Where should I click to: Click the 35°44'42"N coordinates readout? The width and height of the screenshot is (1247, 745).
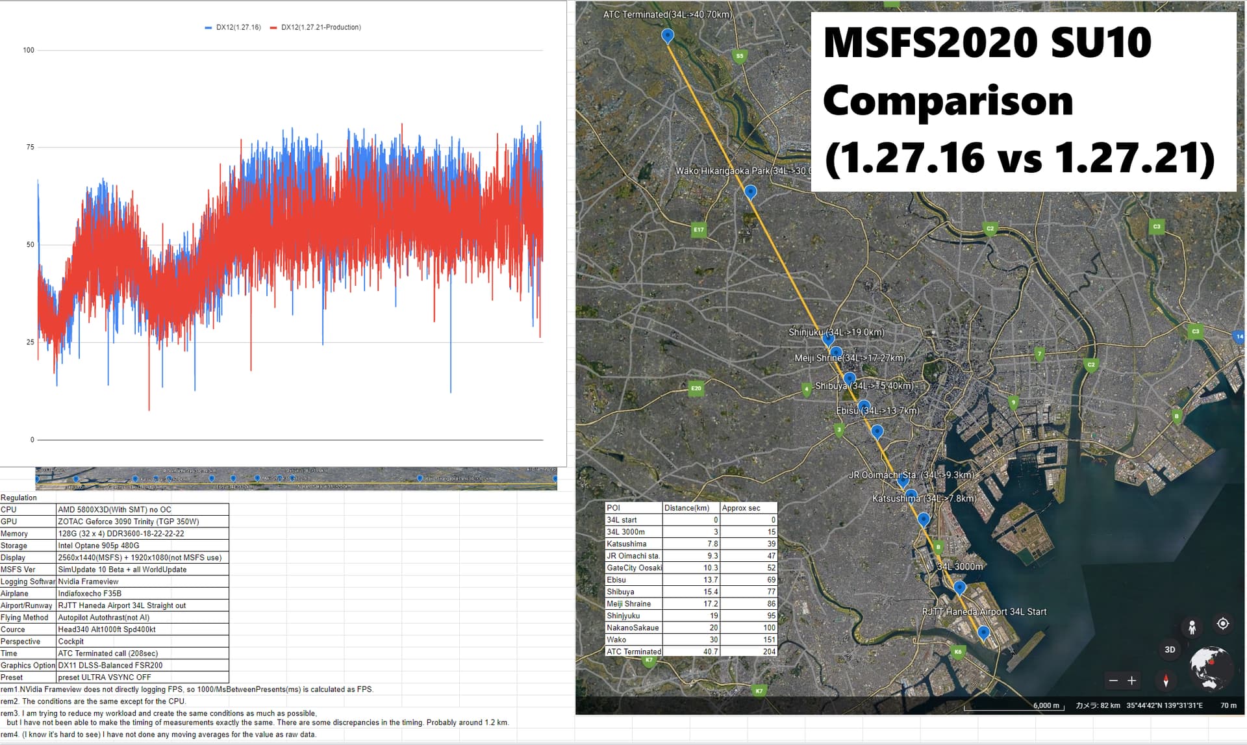click(x=1165, y=705)
